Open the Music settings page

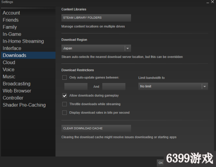[x=28, y=77]
